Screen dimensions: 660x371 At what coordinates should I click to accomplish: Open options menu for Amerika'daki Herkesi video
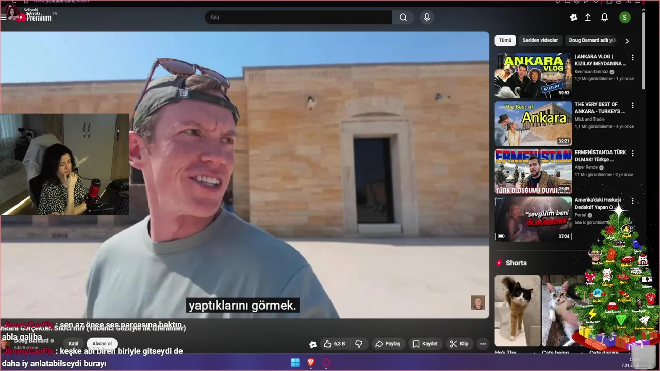coord(633,201)
